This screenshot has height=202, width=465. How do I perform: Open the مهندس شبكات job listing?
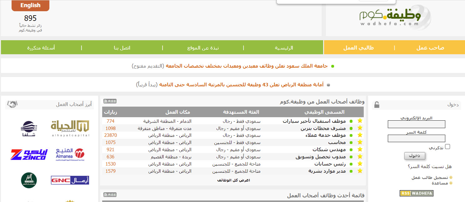click(329, 150)
